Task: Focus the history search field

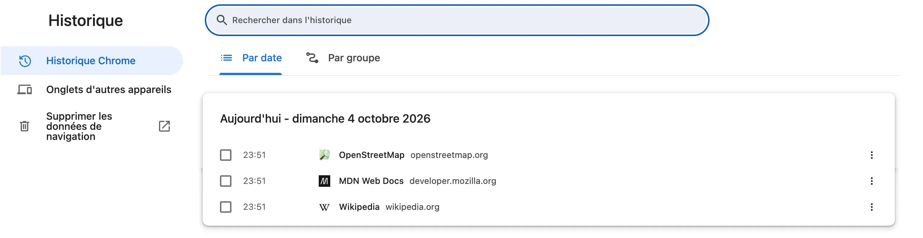Action: click(x=457, y=20)
